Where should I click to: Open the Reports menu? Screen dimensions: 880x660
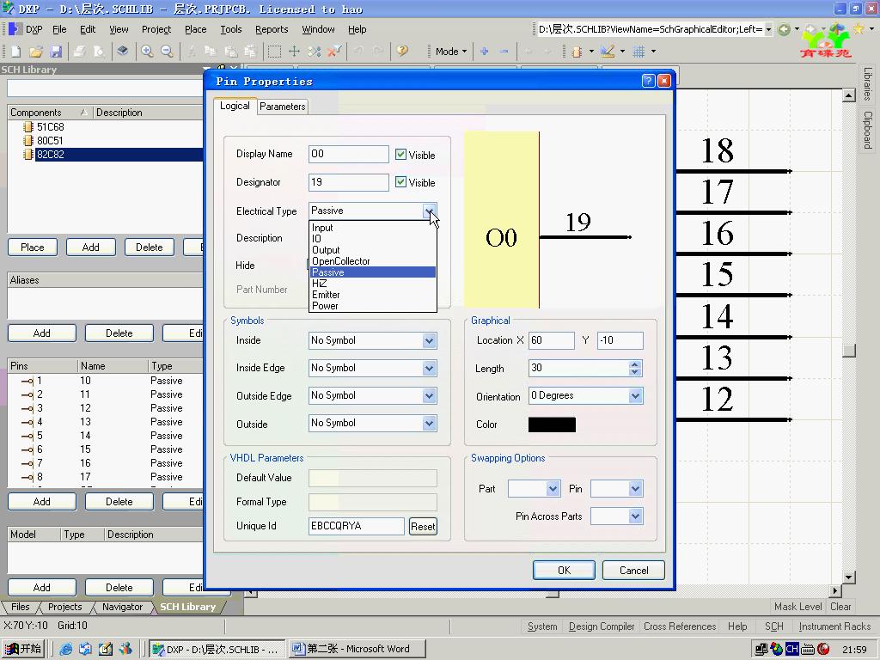pos(272,29)
